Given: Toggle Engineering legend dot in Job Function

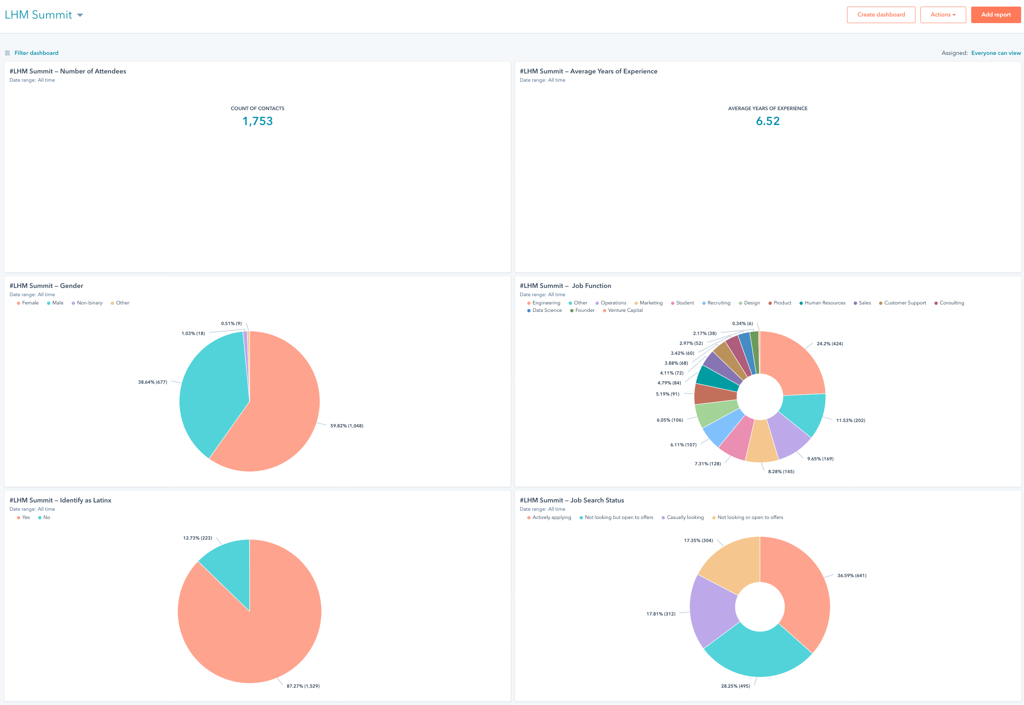Looking at the screenshot, I should [x=529, y=303].
